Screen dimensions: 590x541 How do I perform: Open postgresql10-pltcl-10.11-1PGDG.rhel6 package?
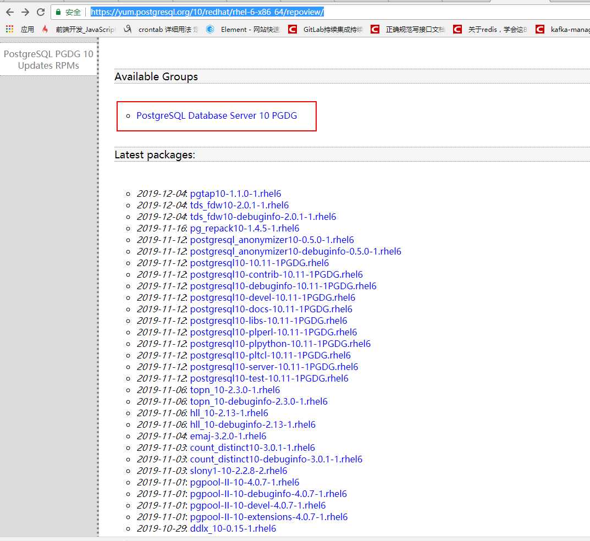(270, 355)
